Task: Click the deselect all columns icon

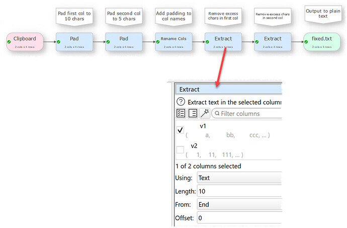Action: point(193,113)
